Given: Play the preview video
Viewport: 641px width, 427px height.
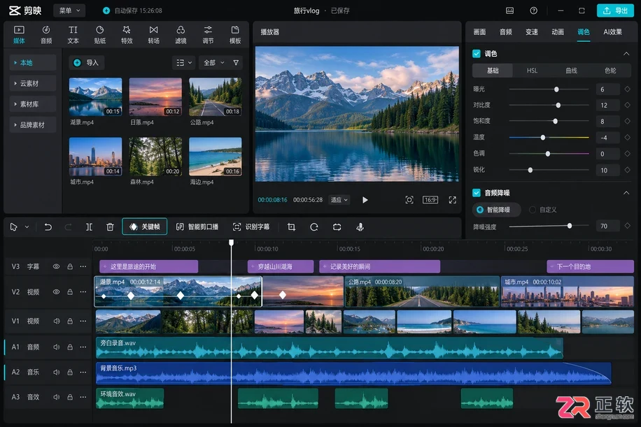Looking at the screenshot, I should (x=365, y=200).
